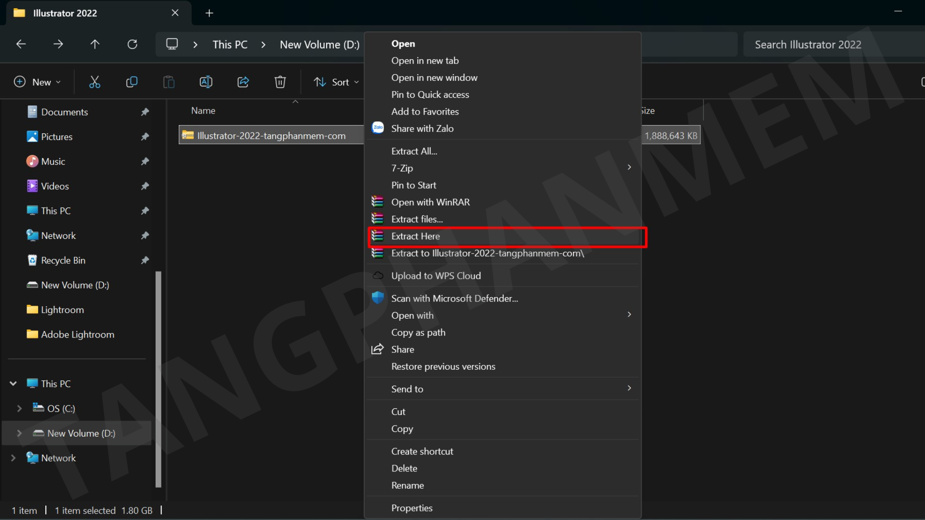Select Extract Here from context menu

[503, 236]
